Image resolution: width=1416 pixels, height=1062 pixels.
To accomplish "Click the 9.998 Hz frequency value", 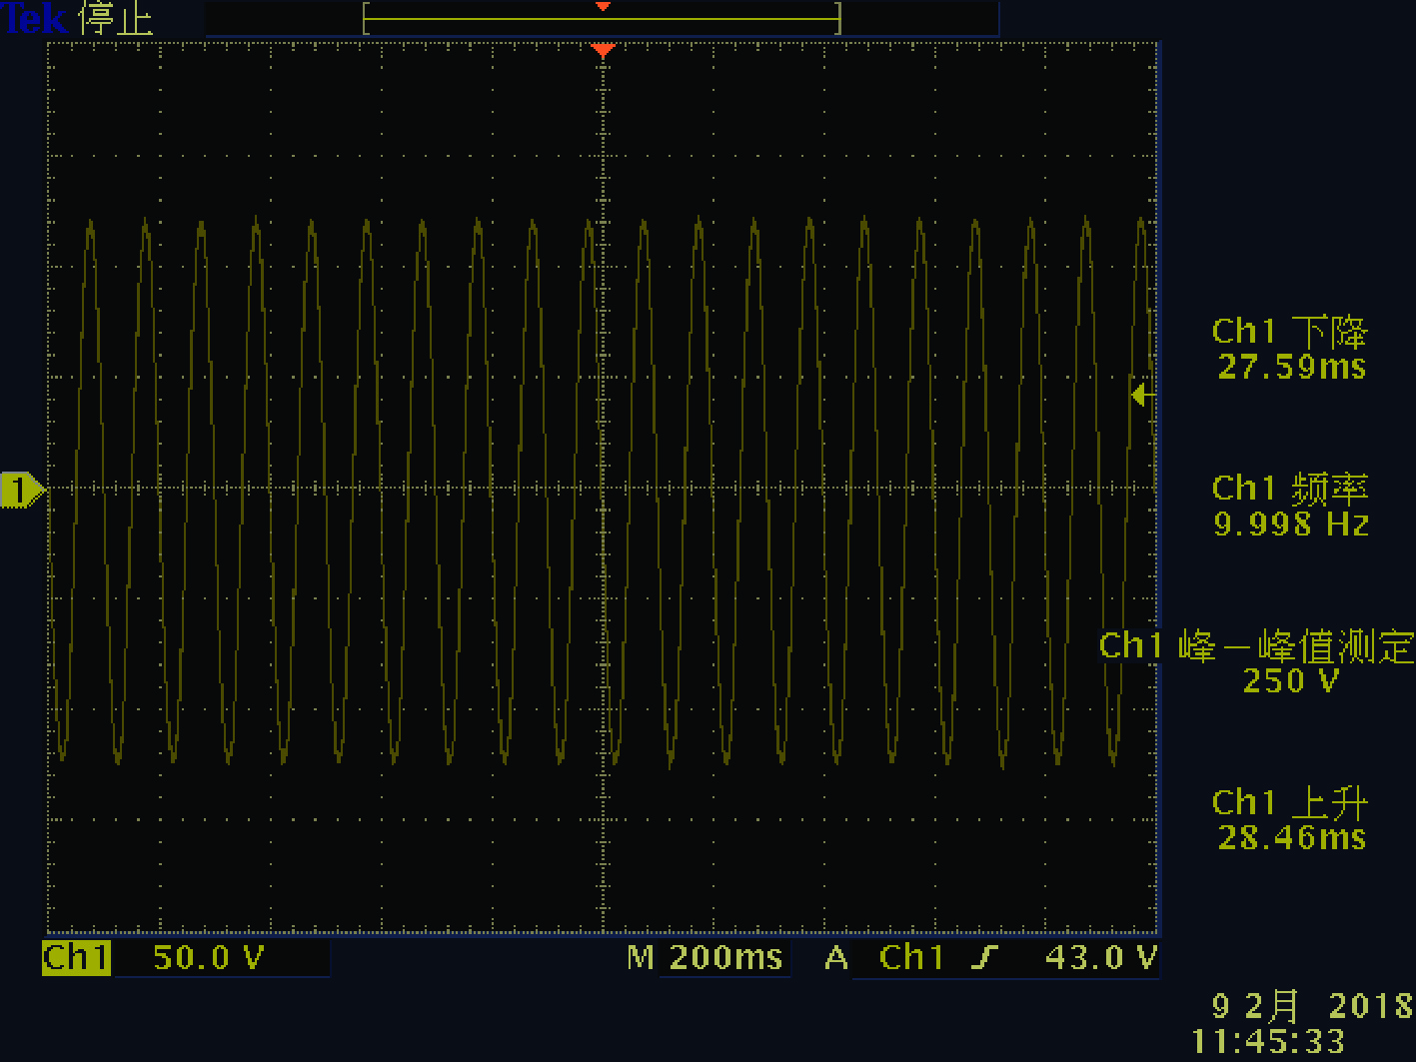I will (x=1291, y=524).
